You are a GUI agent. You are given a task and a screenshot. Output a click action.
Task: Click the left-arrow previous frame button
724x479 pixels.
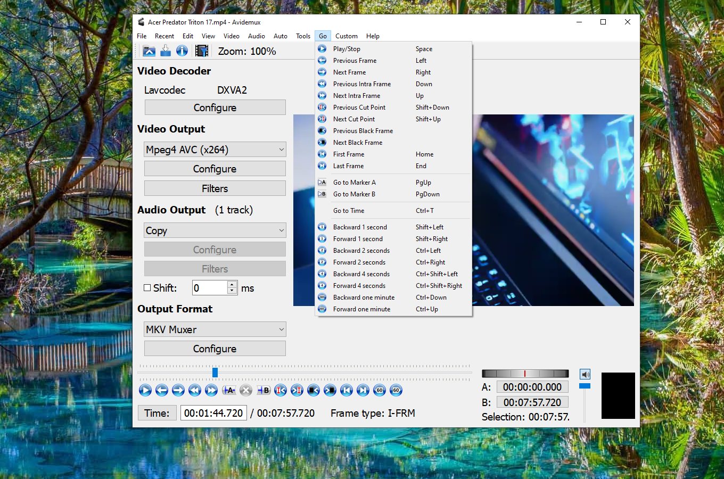tap(162, 390)
